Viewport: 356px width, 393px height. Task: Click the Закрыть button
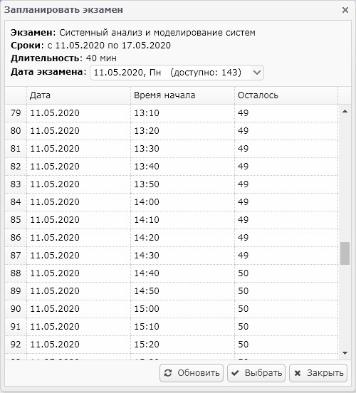318,373
